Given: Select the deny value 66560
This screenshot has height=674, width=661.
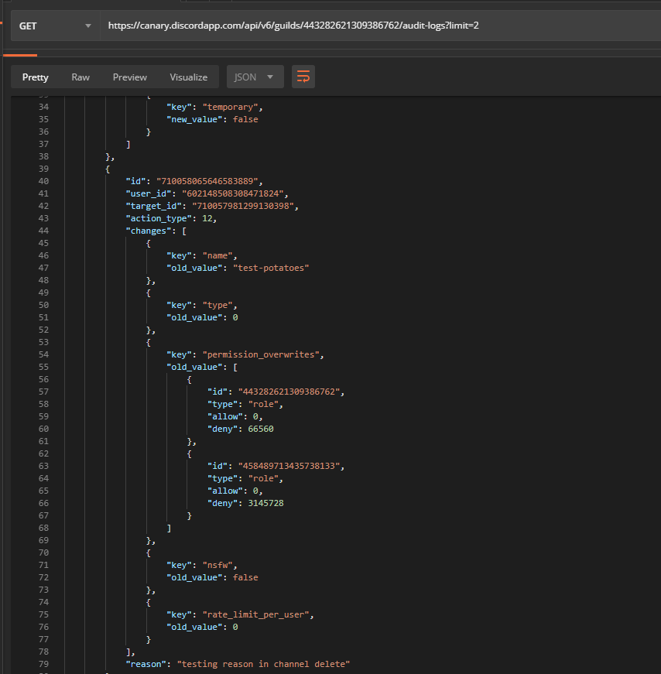Looking at the screenshot, I should [x=263, y=428].
